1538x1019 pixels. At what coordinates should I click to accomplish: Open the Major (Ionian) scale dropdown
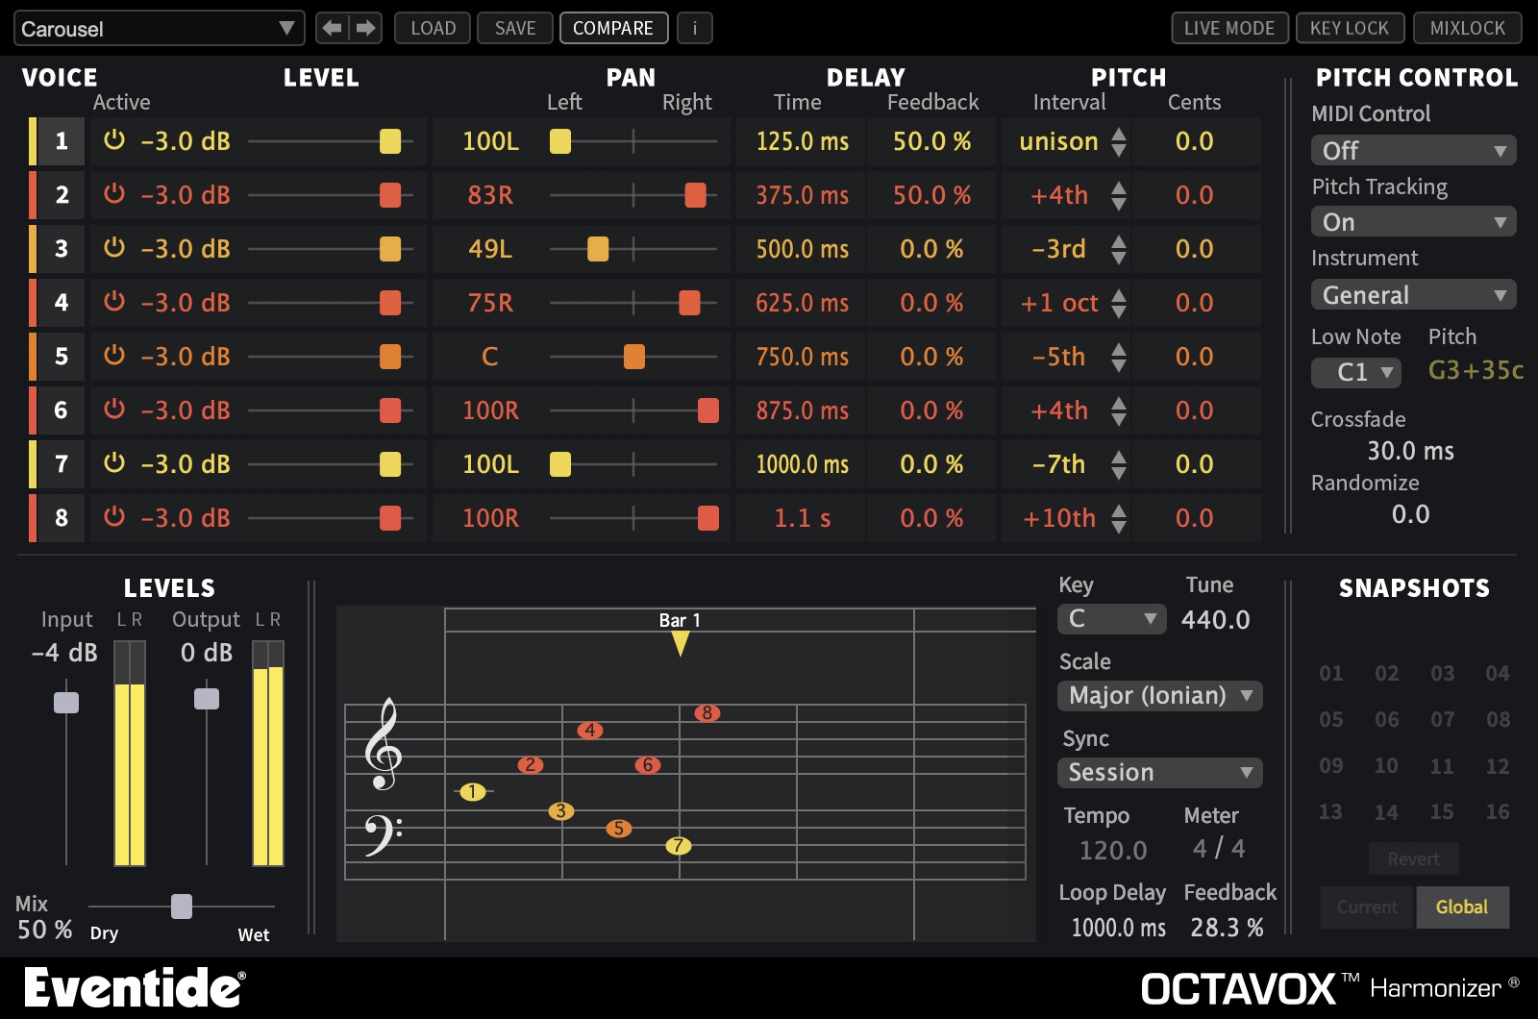pyautogui.click(x=1158, y=695)
